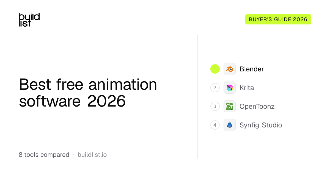Select the rank 4 circle badge
Screen dimensions: 330x173
[215, 125]
